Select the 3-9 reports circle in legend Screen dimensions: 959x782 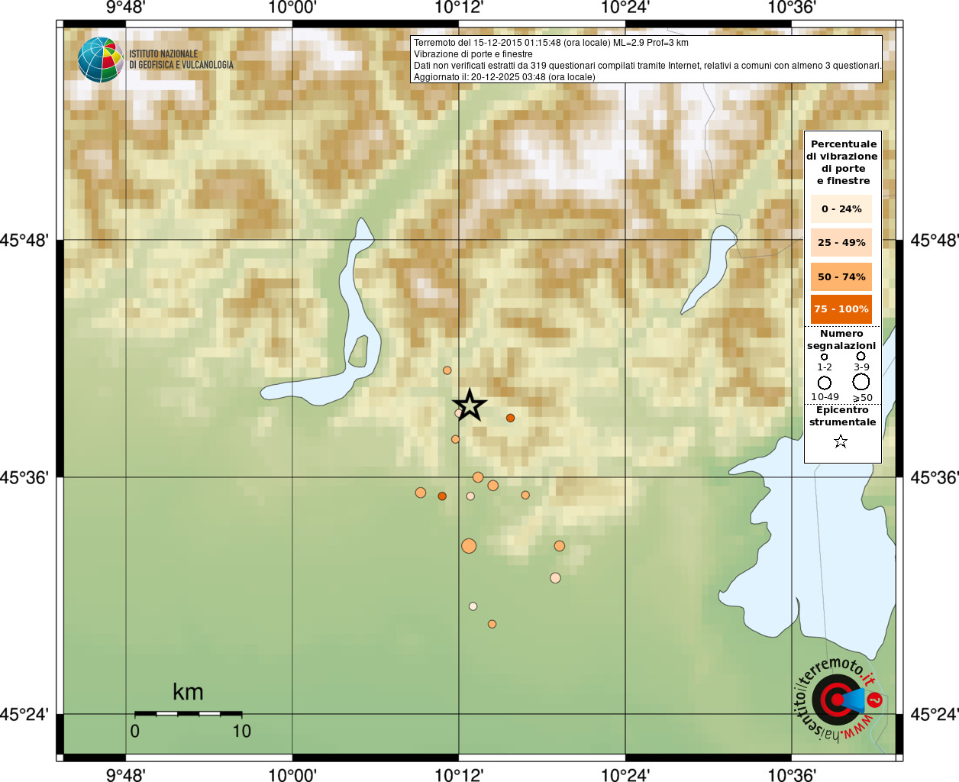tap(861, 356)
